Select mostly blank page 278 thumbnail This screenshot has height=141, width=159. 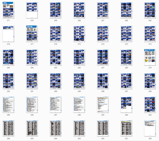(x=8, y=34)
